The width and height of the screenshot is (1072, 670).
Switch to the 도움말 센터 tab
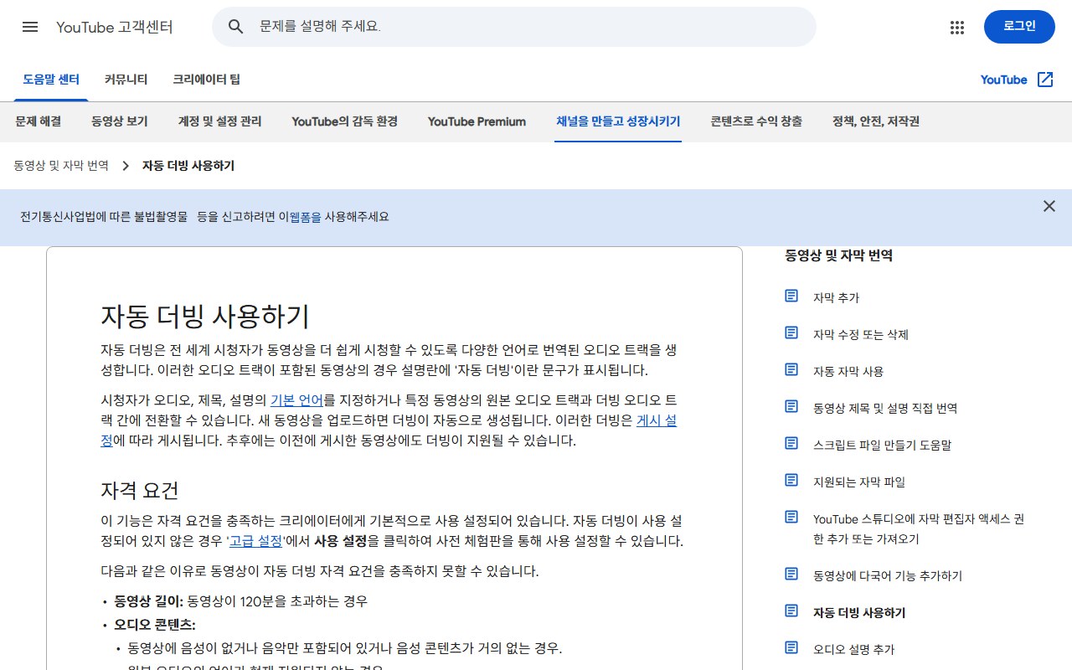[51, 80]
